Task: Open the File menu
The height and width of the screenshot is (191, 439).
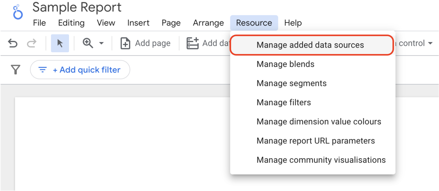Action: click(x=40, y=23)
